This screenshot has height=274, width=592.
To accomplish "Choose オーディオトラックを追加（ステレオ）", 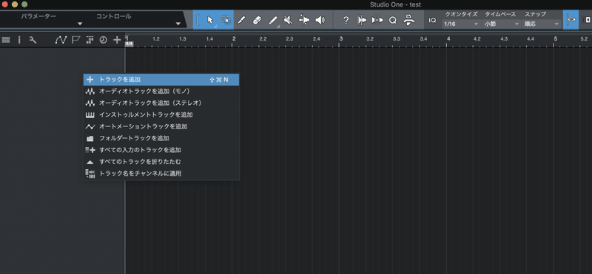I will coord(161,103).
